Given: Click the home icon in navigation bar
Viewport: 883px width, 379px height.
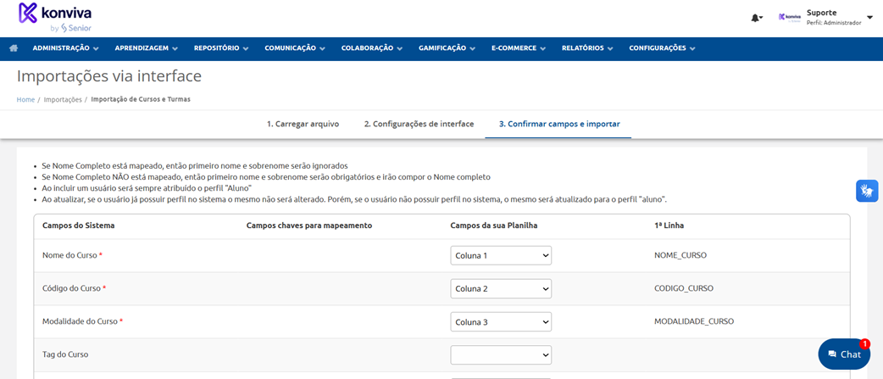Looking at the screenshot, I should click(14, 48).
